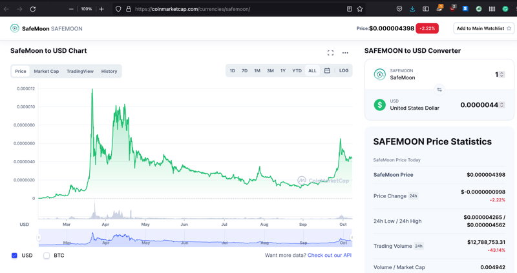Screen dimensions: 517x273
Task: Open the chart three-dots more menu
Action: 345,53
